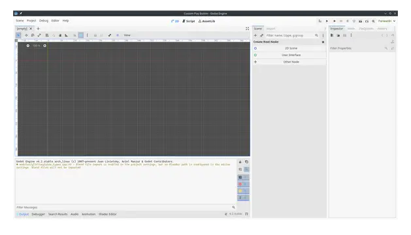Focus the scene tree filter field
Viewport: 411px width, 235px height.
tap(292, 35)
